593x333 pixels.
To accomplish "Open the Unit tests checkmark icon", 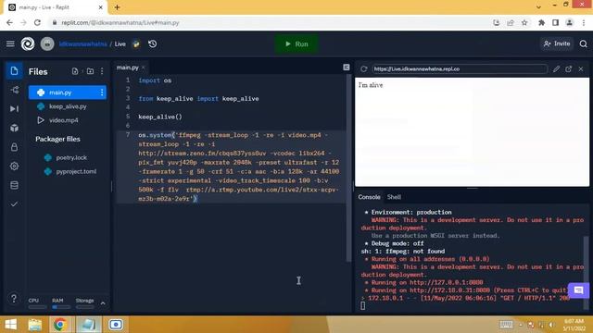I will point(14,204).
